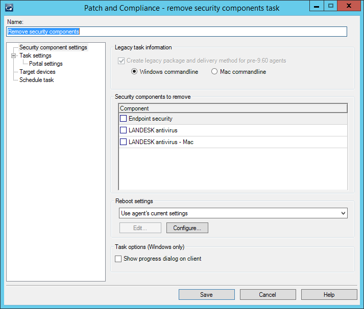This screenshot has width=364, height=309.
Task: Click the Save button
Action: [x=207, y=294]
